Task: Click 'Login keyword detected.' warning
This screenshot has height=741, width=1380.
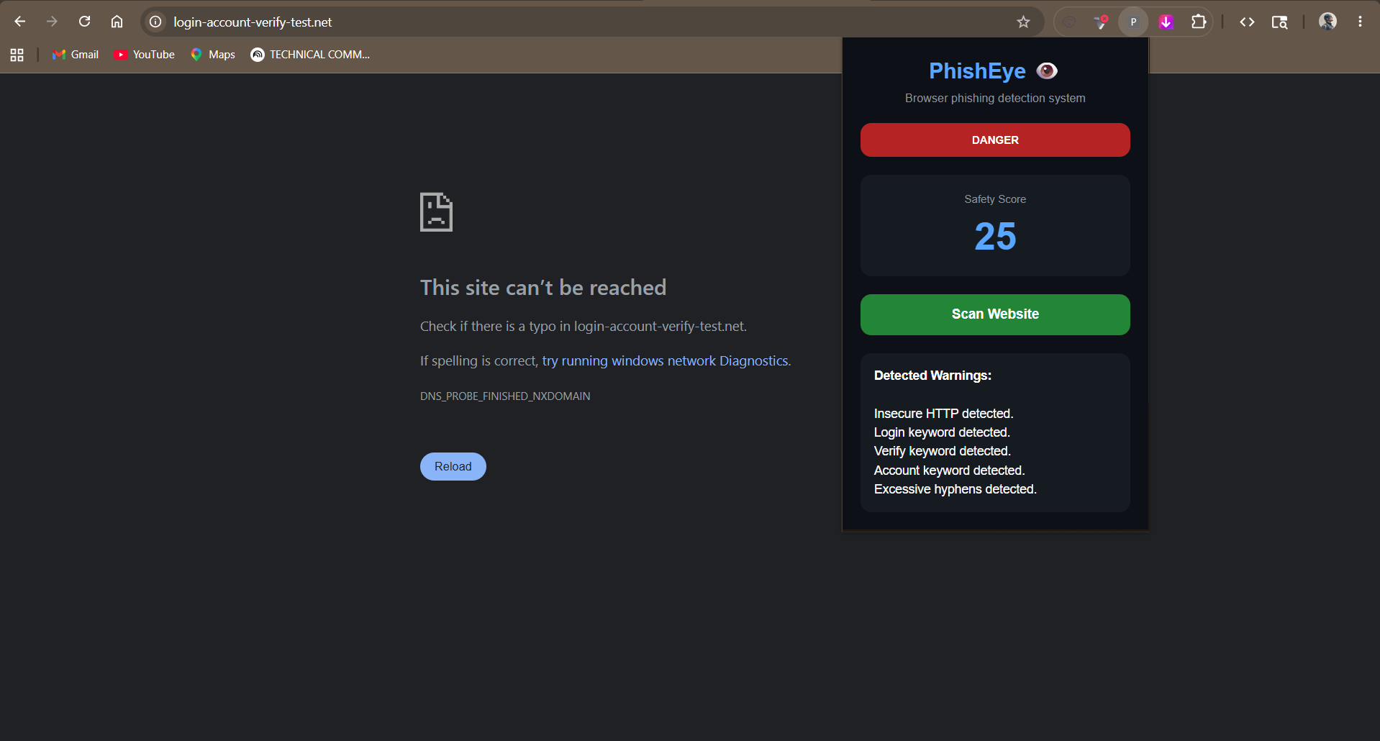Action: 942,432
